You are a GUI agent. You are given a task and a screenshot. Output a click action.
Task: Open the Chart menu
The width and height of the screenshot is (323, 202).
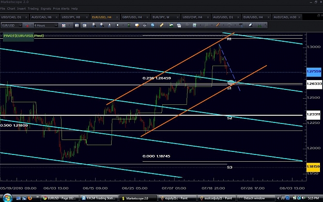pos(11,9)
